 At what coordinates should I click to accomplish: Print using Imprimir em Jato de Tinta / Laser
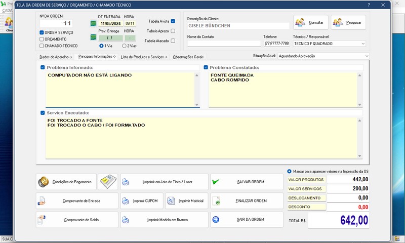coord(164,182)
